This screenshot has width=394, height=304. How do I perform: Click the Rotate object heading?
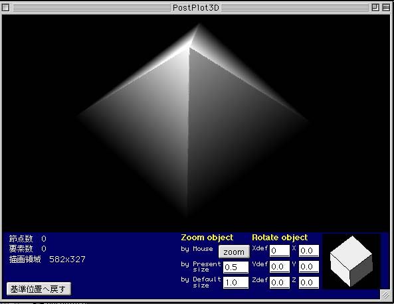click(x=280, y=238)
